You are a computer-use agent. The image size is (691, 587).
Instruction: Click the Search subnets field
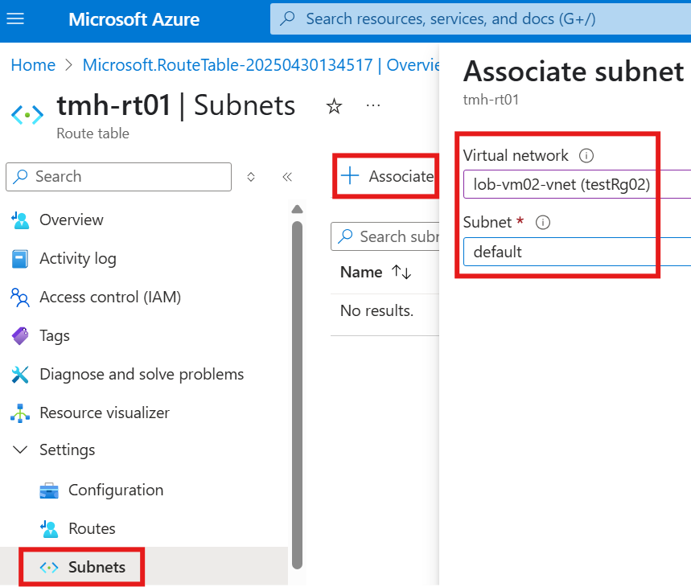tap(385, 236)
